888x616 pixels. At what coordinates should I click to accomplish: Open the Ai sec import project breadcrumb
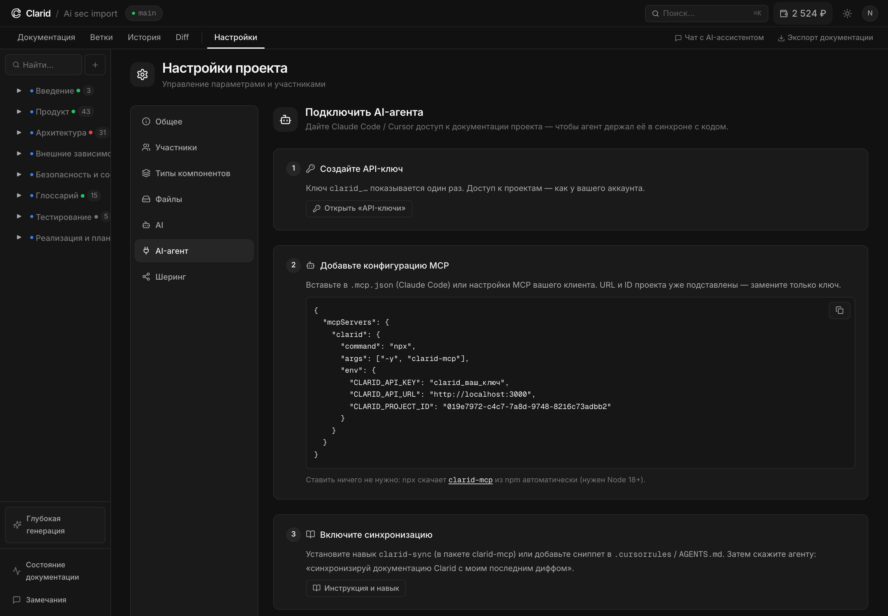click(x=90, y=14)
